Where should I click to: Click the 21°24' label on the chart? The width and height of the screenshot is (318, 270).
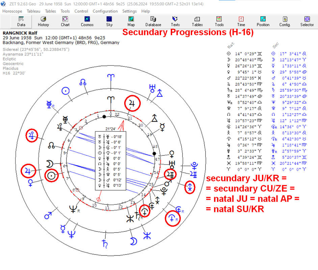[x=110, y=129]
